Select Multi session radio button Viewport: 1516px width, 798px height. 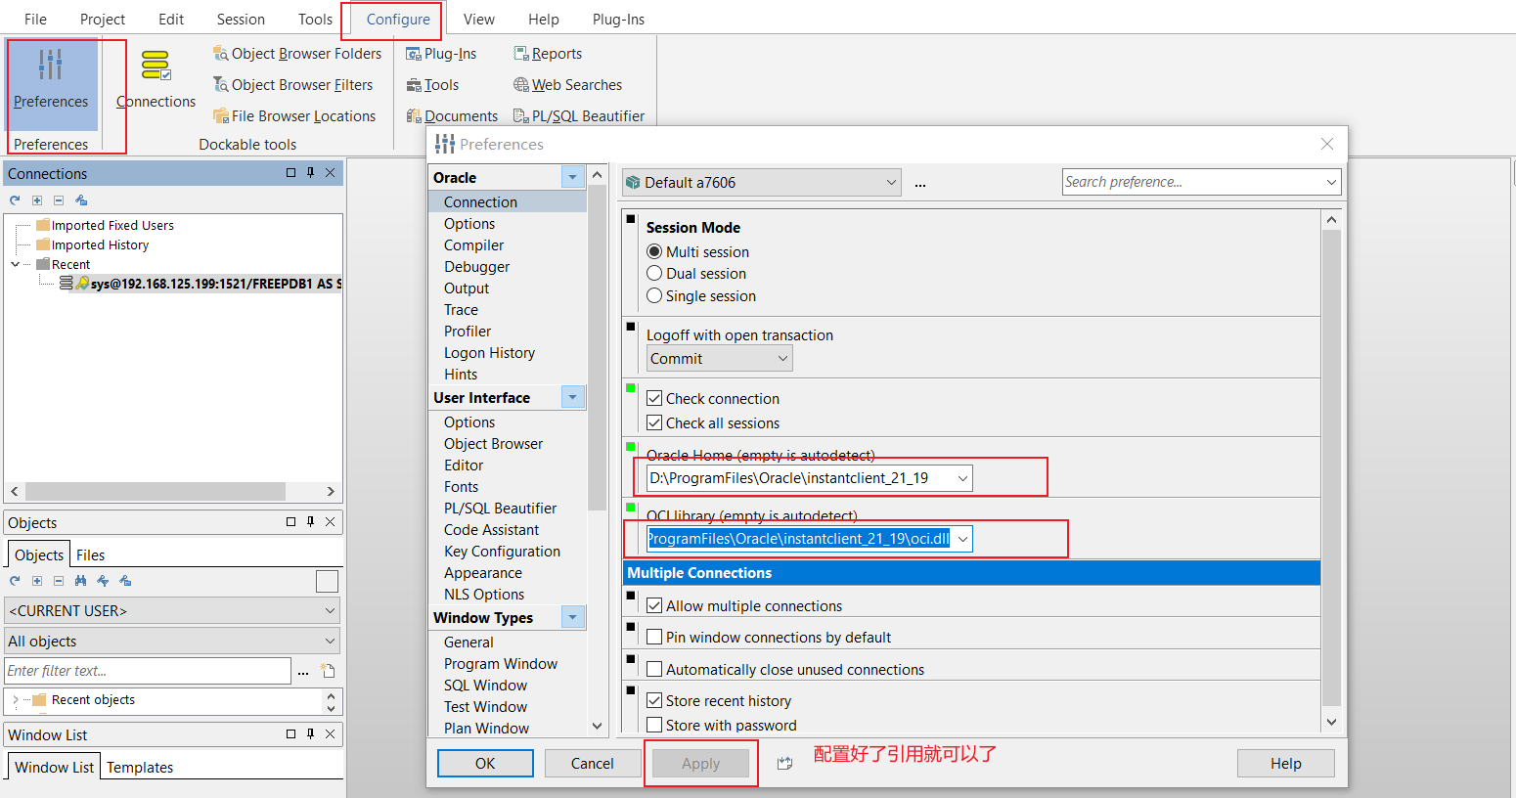tap(654, 251)
